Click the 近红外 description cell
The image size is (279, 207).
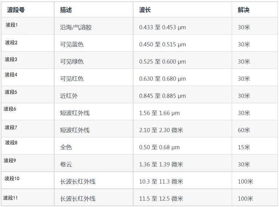[69, 96]
